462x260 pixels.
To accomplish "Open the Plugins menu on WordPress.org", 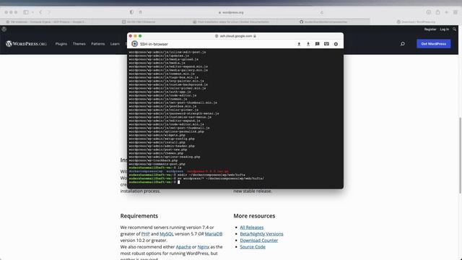I will [x=61, y=44].
